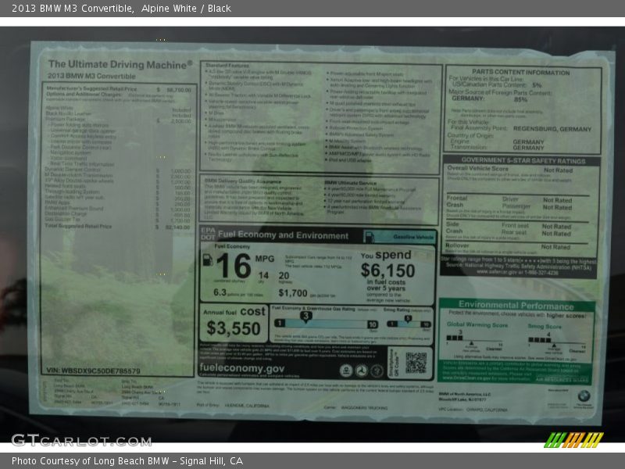This screenshot has height=469, width=625.
Task: Click the Annual fuel cost heading
Action: click(234, 311)
